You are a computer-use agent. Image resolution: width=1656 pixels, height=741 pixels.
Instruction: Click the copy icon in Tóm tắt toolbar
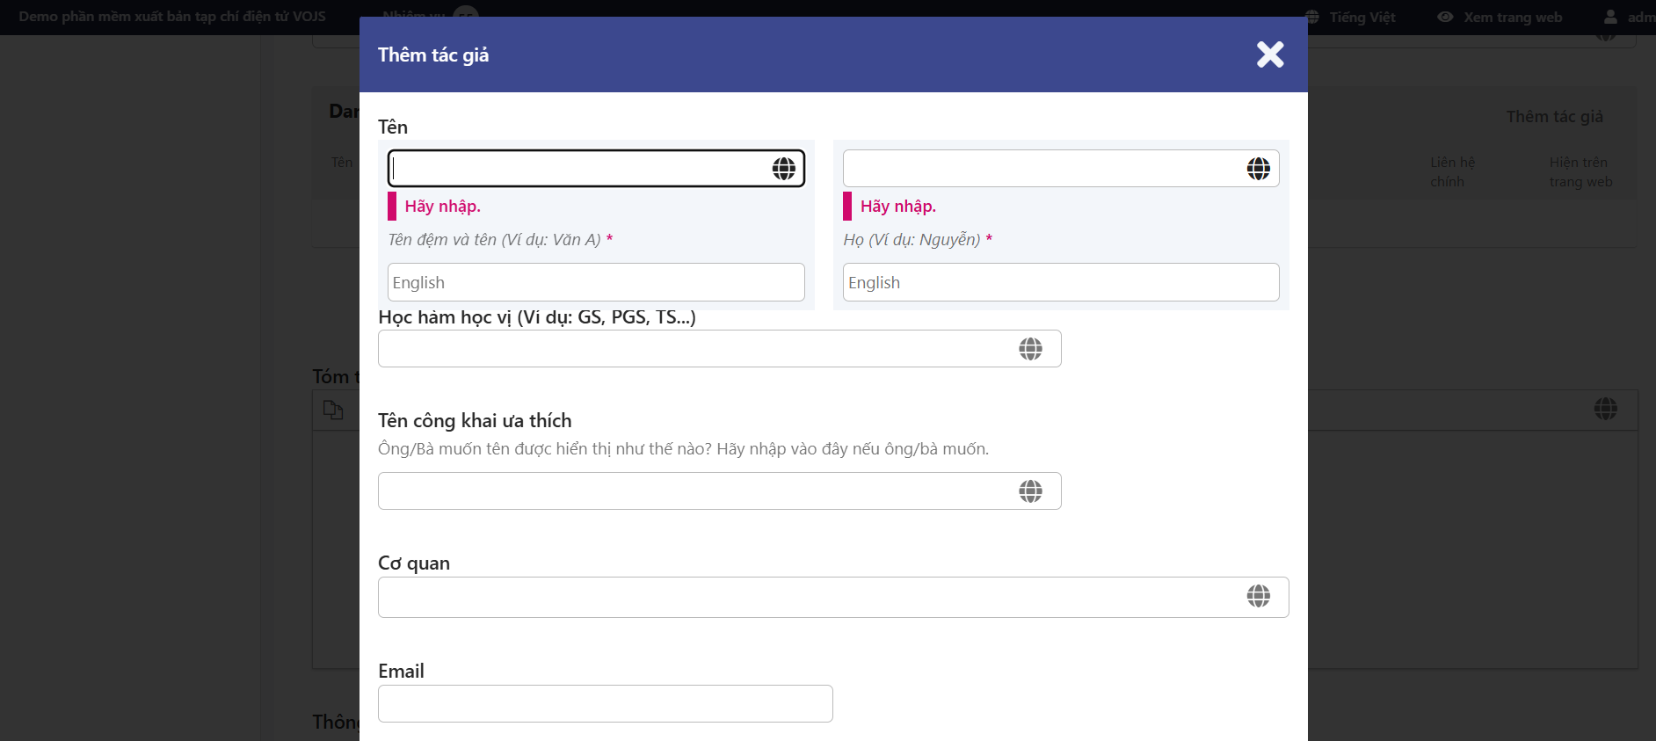coord(333,410)
